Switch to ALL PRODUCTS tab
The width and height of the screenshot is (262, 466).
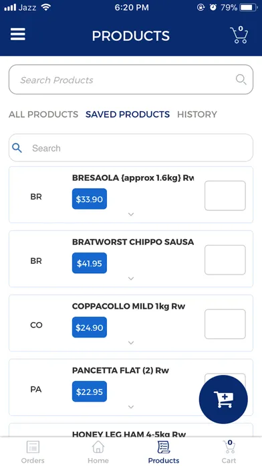43,114
